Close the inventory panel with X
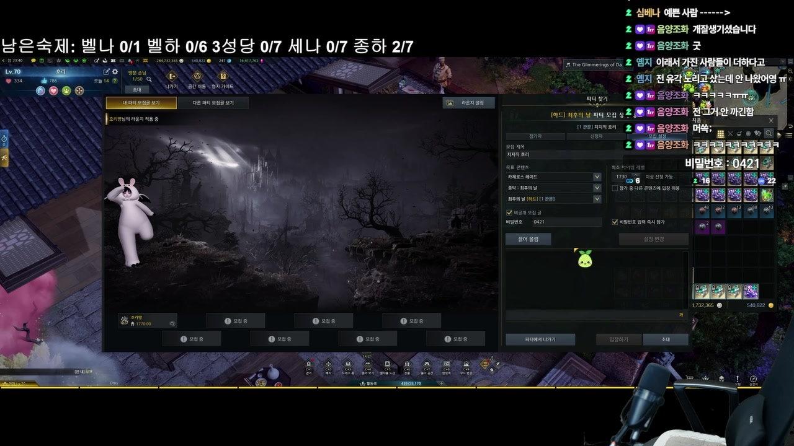 (x=771, y=120)
